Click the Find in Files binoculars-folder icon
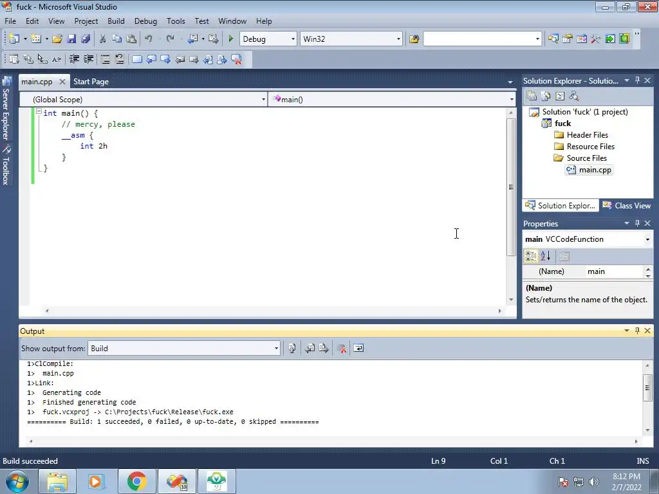659x494 pixels. pyautogui.click(x=414, y=39)
